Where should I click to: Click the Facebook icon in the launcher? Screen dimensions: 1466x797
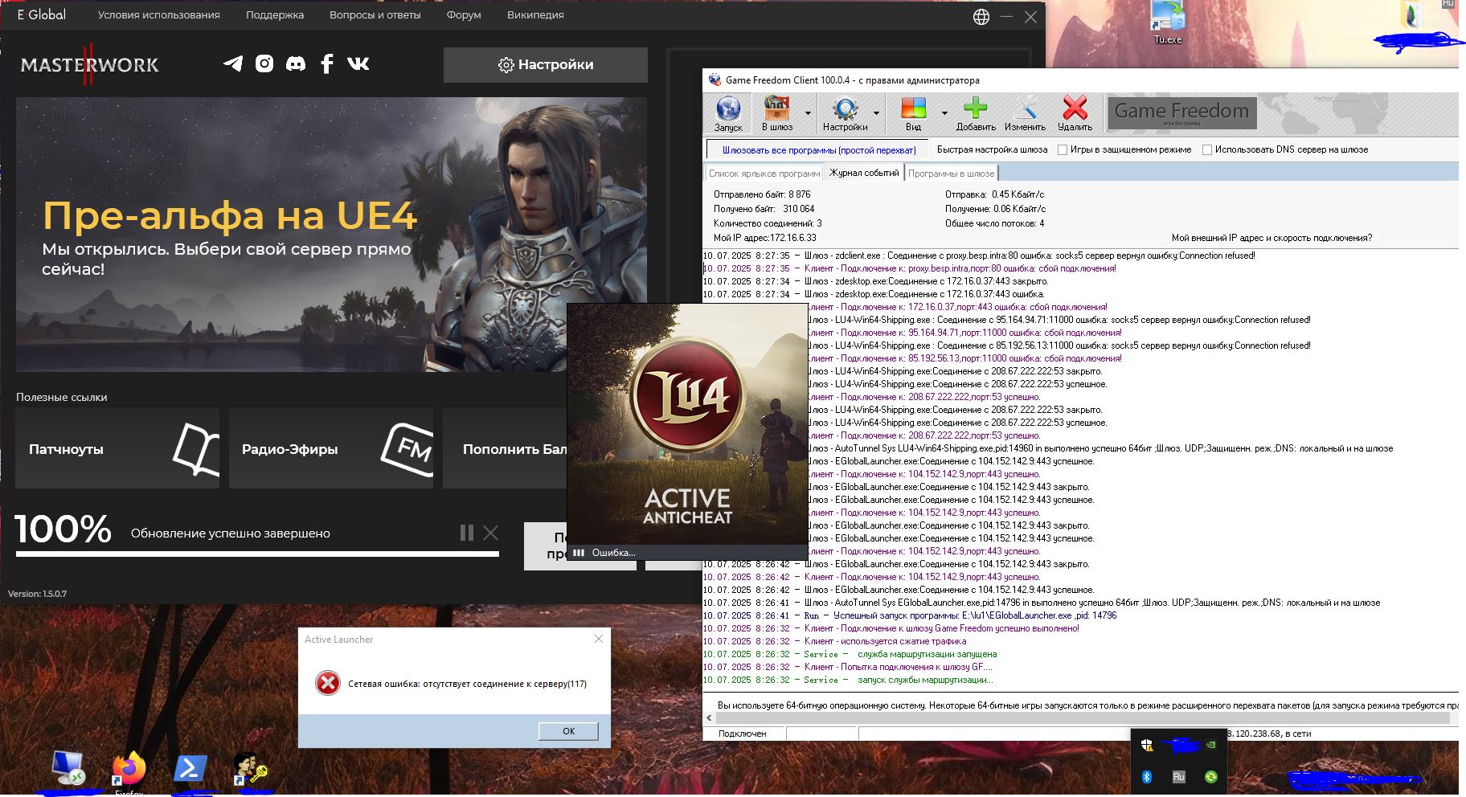click(327, 64)
